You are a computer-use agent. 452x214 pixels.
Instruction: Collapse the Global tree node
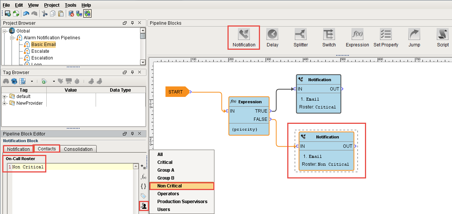tap(5, 31)
